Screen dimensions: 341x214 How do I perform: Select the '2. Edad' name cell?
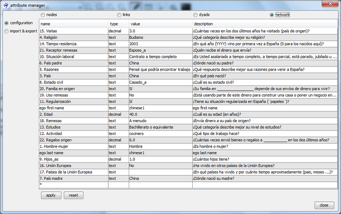[73, 114]
